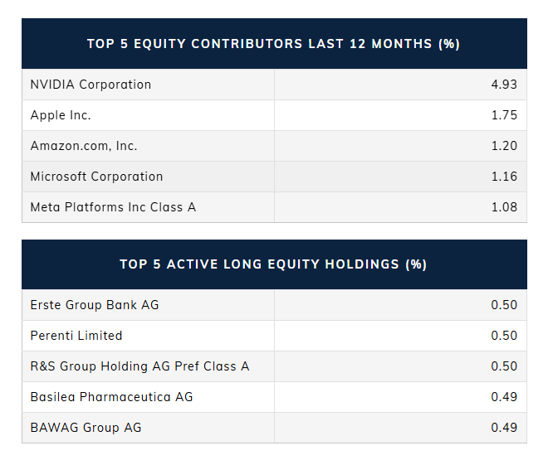Select the Amazon.com, Inc. row label

coord(84,146)
